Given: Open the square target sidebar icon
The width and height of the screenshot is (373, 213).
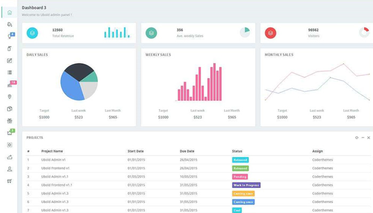Looking at the screenshot, I should click(x=10, y=145).
